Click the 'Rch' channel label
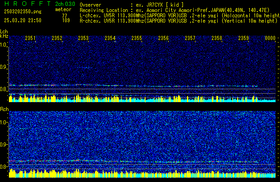This screenshot has height=182, width=280. pyautogui.click(x=4, y=109)
